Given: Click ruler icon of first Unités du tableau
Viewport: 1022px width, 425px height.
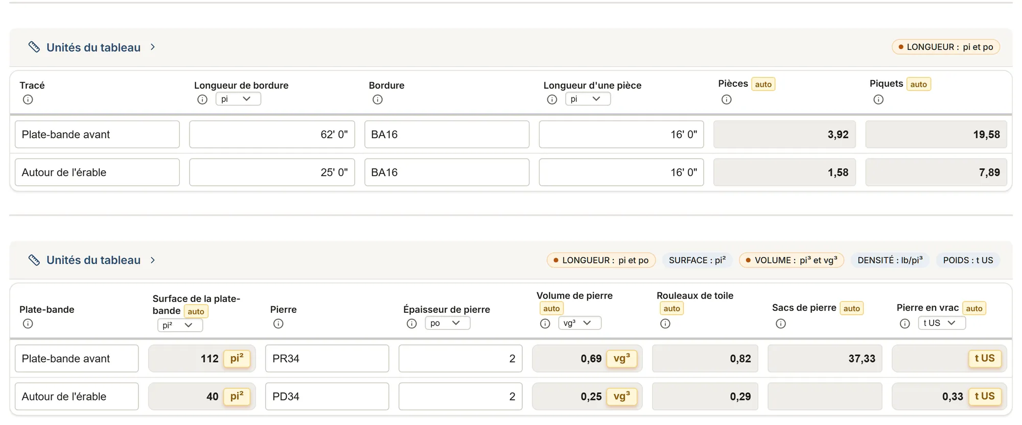Looking at the screenshot, I should tap(34, 47).
